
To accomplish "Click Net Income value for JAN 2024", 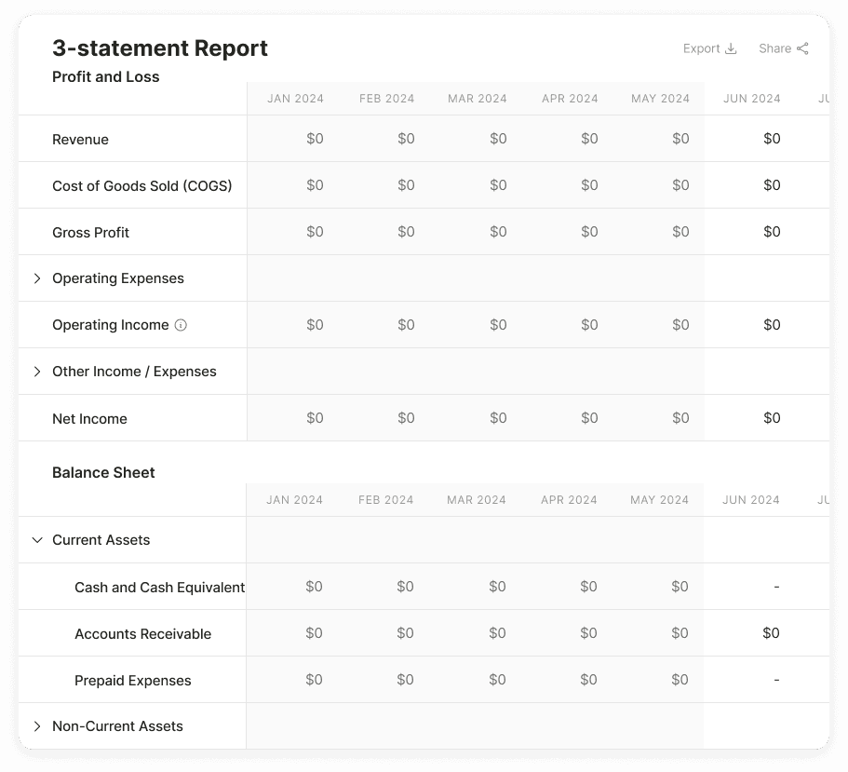I will click(x=315, y=418).
